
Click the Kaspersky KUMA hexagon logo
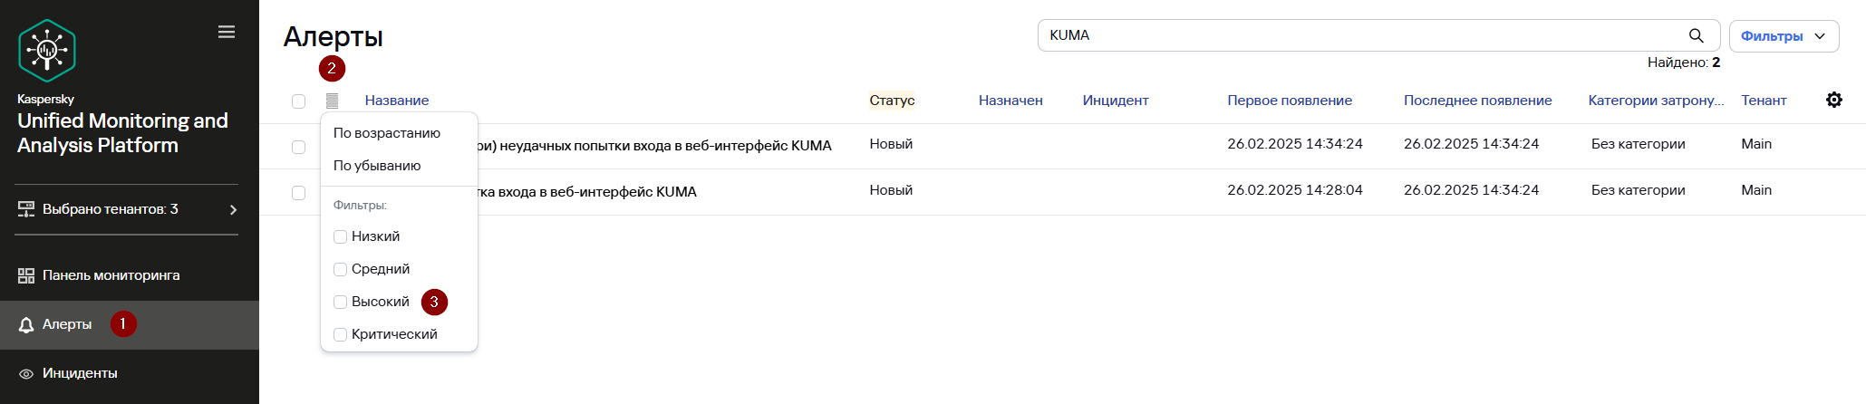tap(46, 51)
